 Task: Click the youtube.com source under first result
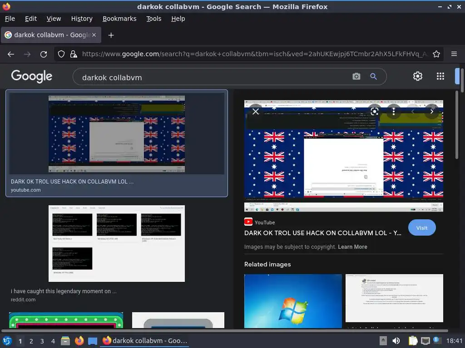click(x=26, y=190)
